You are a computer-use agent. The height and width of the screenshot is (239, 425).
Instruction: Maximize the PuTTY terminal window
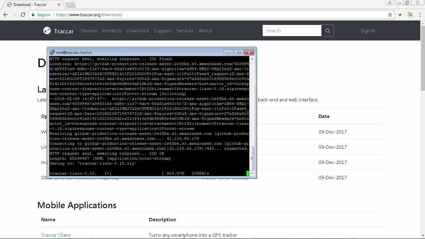238,52
